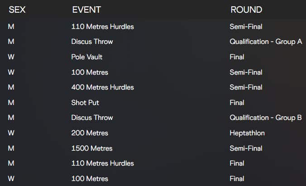Click Final in the Shot Put row

[237, 103]
